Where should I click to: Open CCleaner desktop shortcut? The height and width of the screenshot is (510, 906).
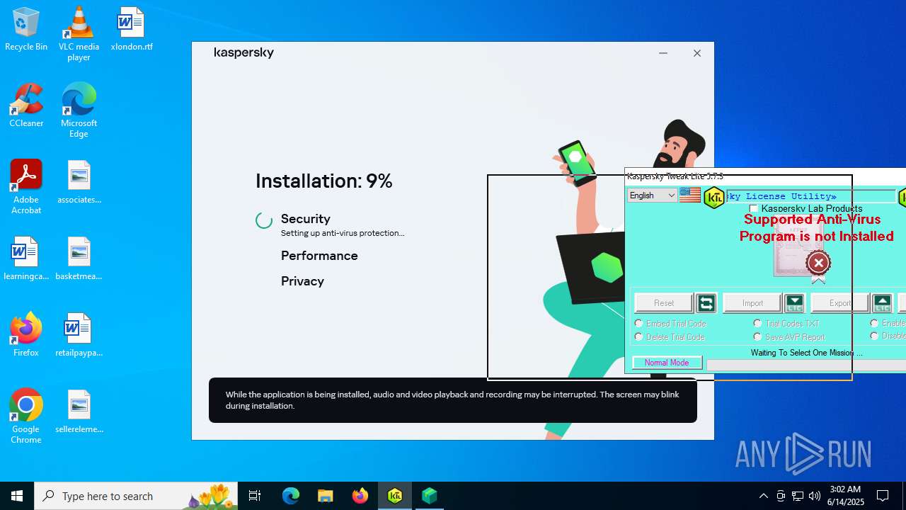tap(26, 106)
